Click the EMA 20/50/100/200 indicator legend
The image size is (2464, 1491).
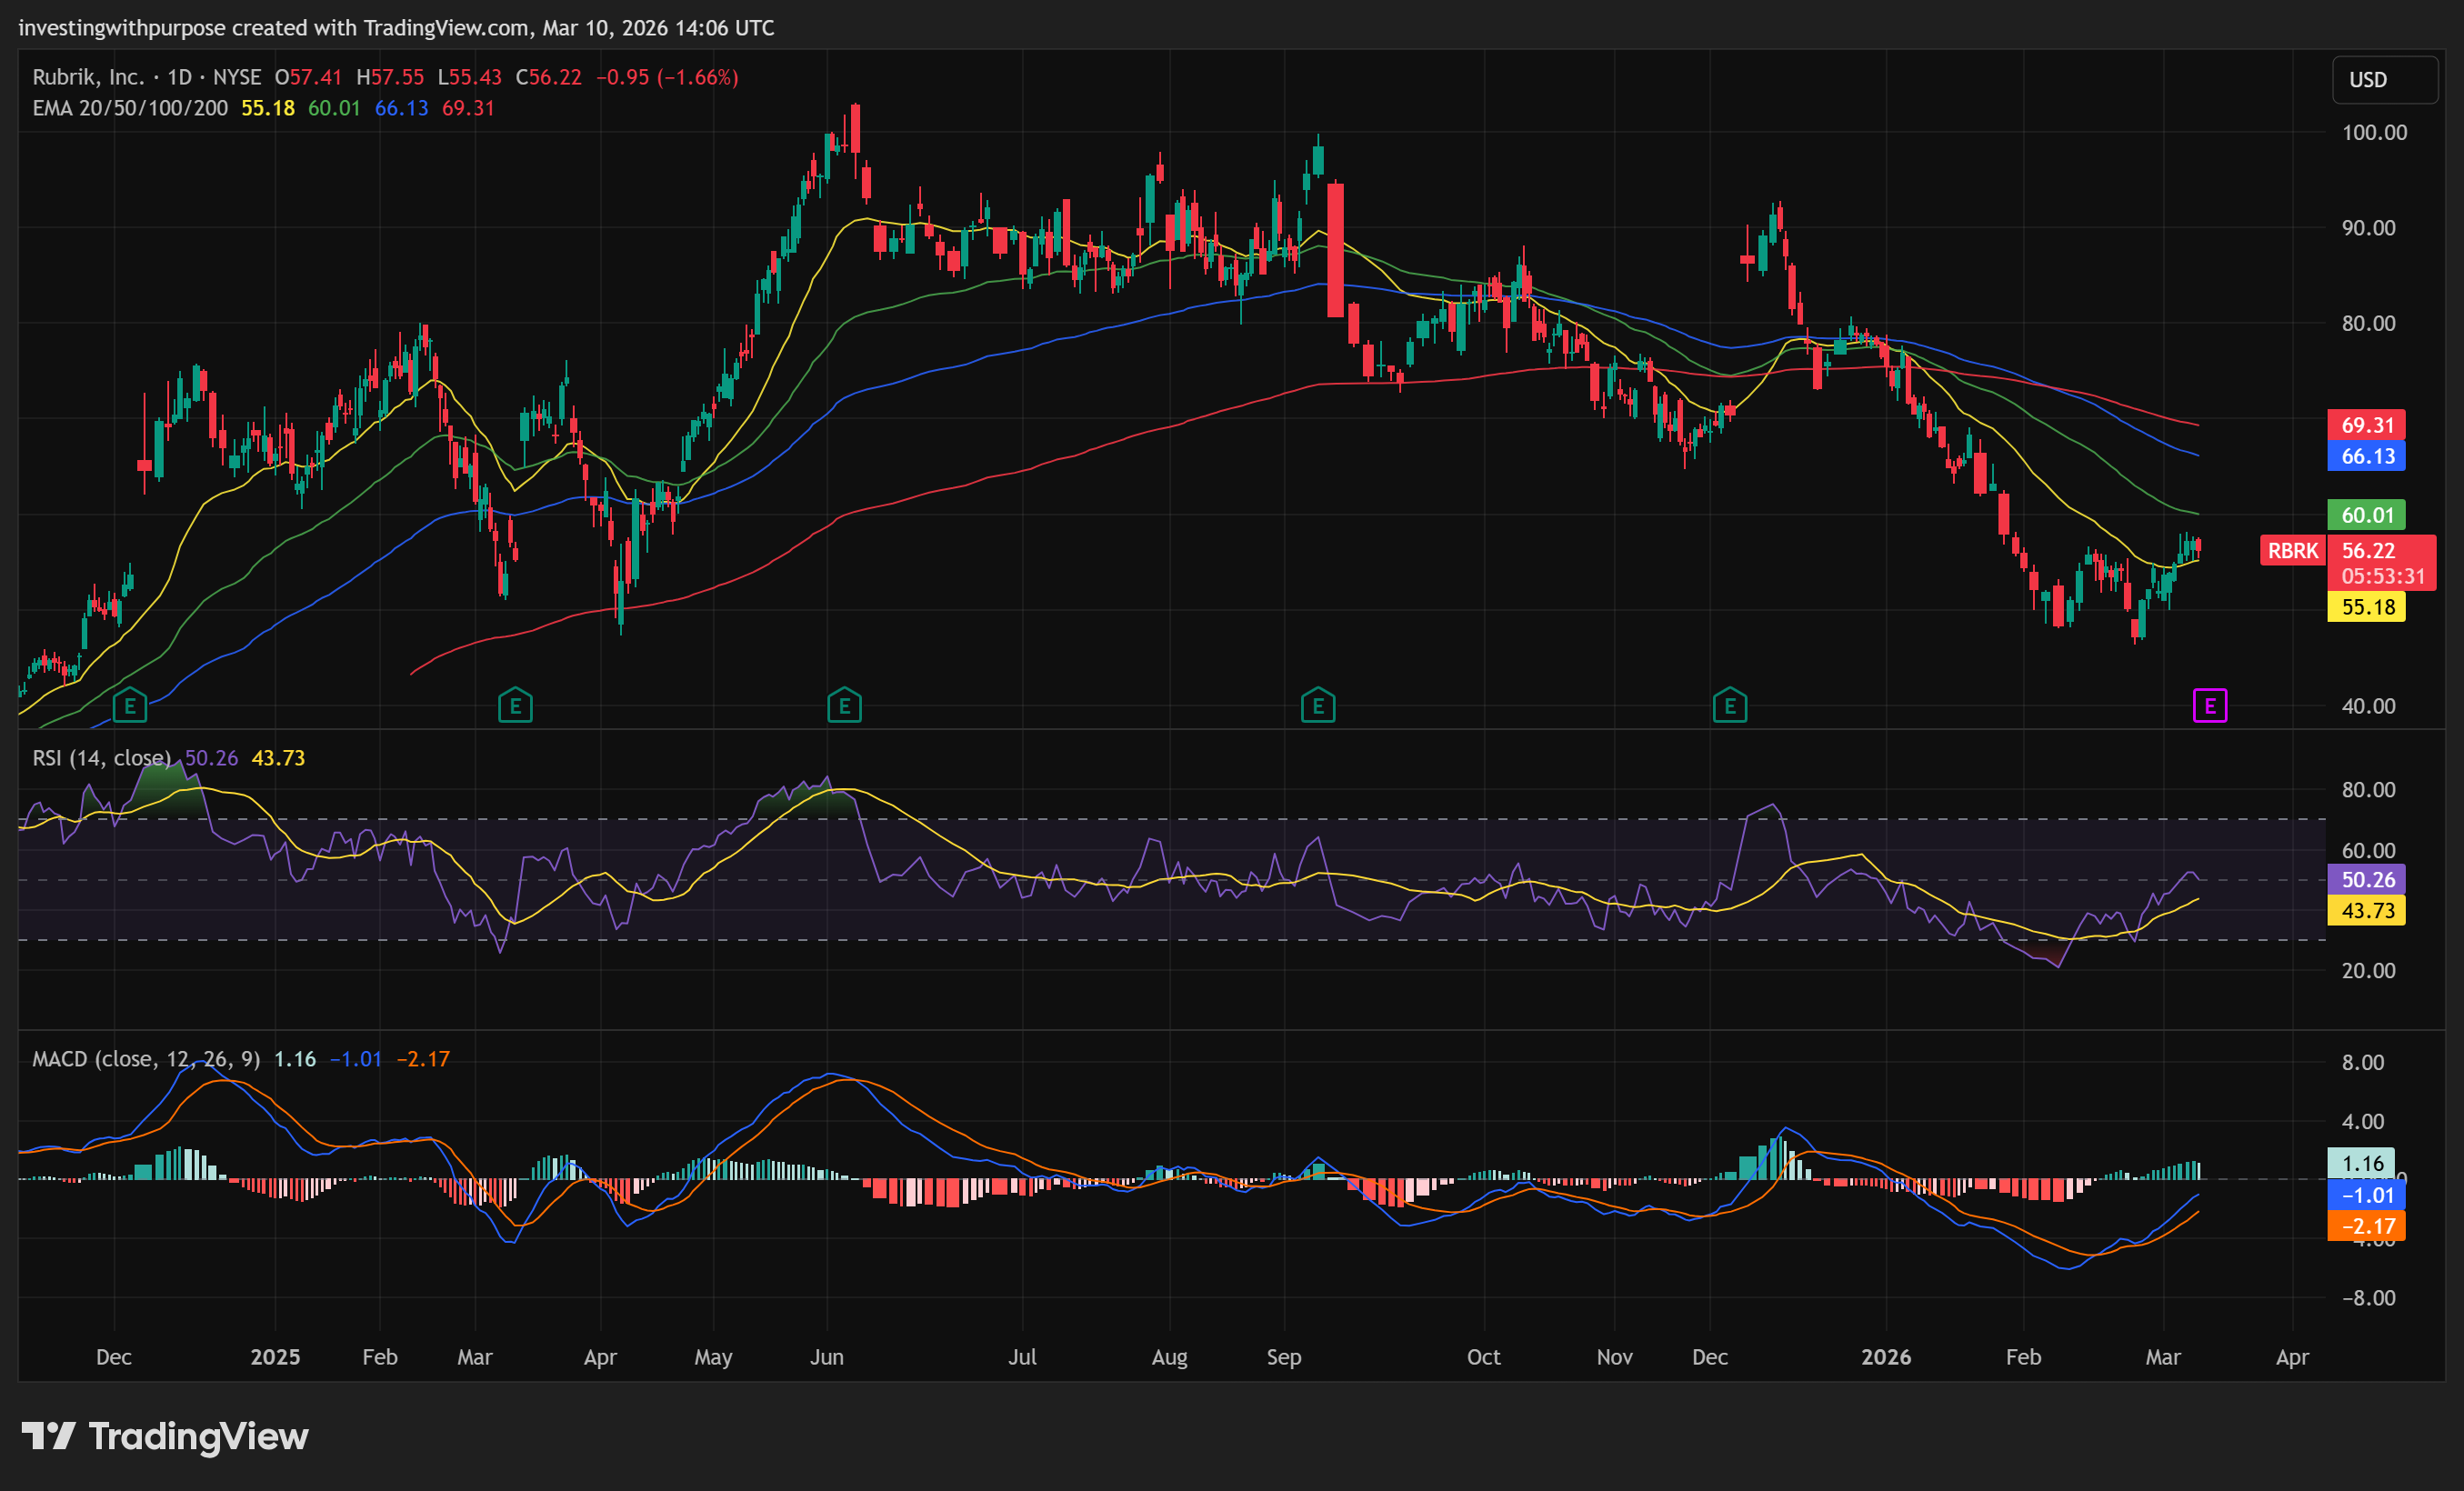click(130, 108)
